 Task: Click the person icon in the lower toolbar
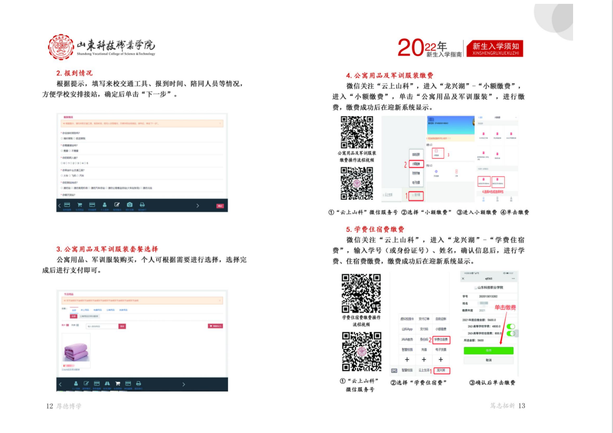pos(76,384)
